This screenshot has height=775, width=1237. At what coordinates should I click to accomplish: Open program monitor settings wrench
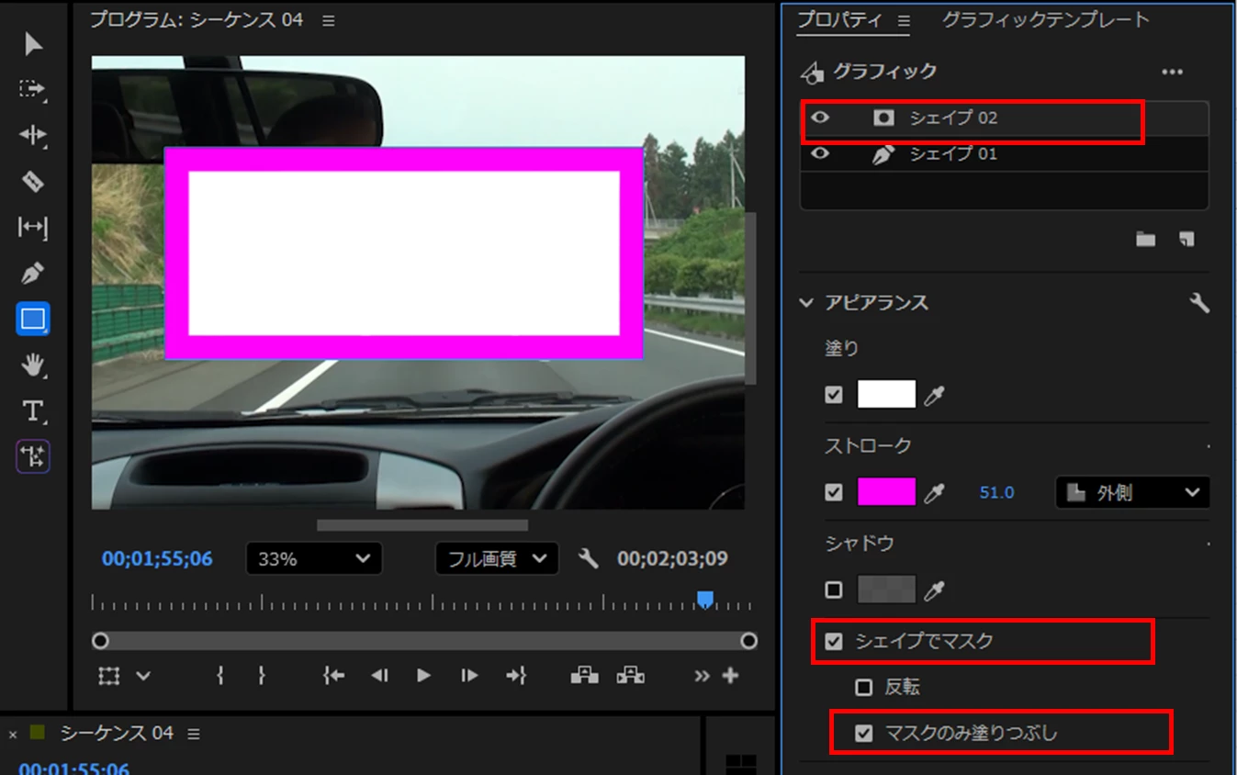click(589, 558)
